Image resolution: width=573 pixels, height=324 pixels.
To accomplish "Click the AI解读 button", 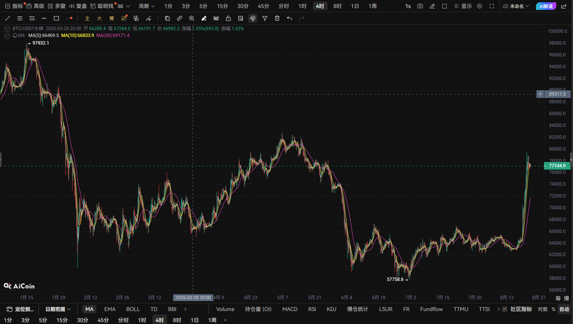I will 546,6.
